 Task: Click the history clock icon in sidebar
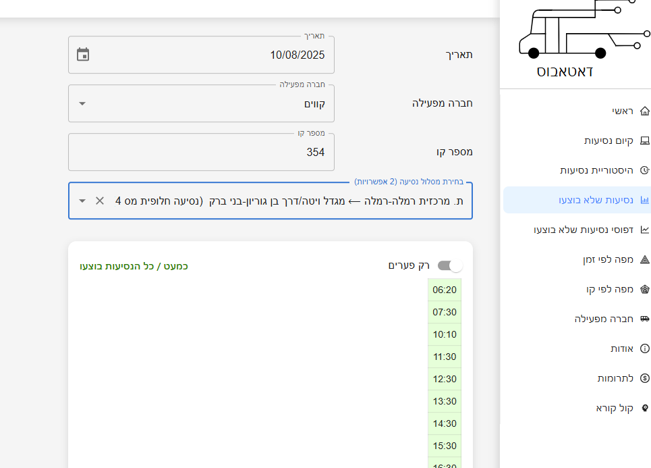coord(644,170)
